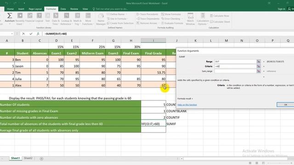The width and height of the screenshot is (294, 165).
Task: Confirm formula entry with checkmark icon
Action: click(31, 33)
